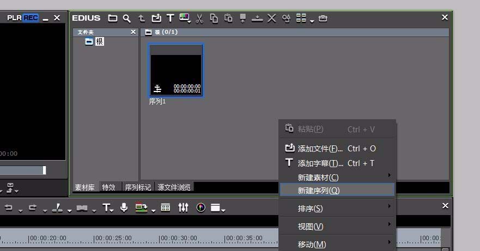Click the output to tape icon below player
The height and width of the screenshot is (251, 480).
coord(10,188)
